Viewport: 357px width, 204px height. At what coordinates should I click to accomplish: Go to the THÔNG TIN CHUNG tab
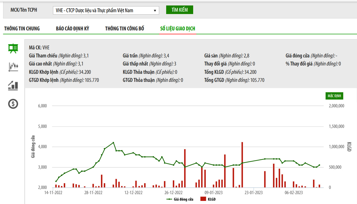[x=22, y=29]
